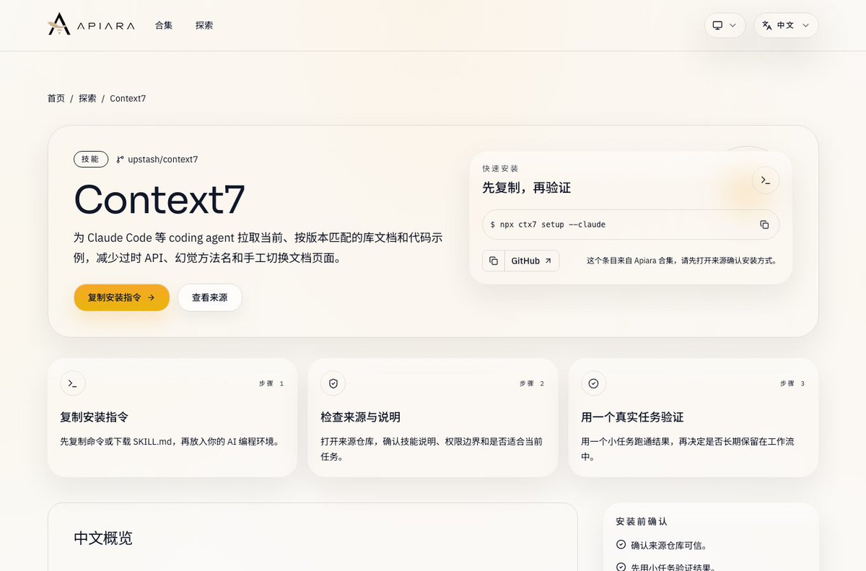Click the monitor icon in theme selector
This screenshot has height=571, width=866.
717,25
